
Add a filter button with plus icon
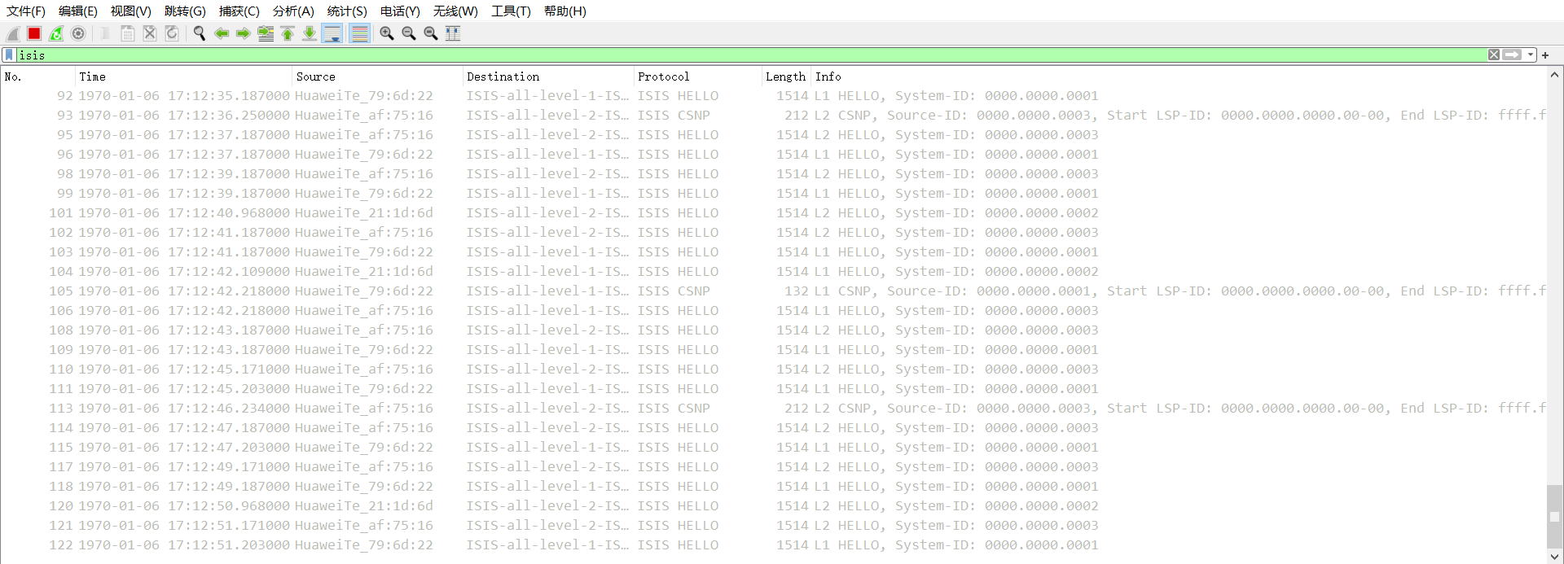(x=1545, y=55)
